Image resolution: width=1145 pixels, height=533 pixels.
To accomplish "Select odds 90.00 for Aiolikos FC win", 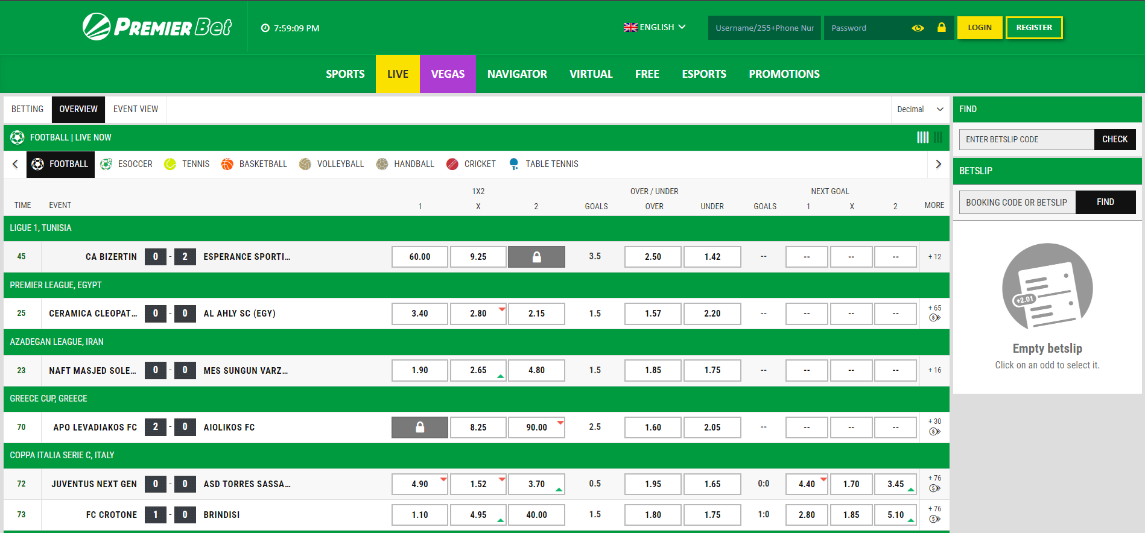I will click(536, 427).
